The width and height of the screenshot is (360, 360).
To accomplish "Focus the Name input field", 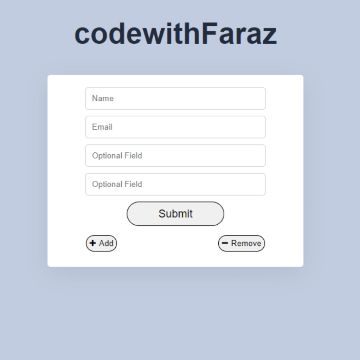I will pyautogui.click(x=175, y=98).
